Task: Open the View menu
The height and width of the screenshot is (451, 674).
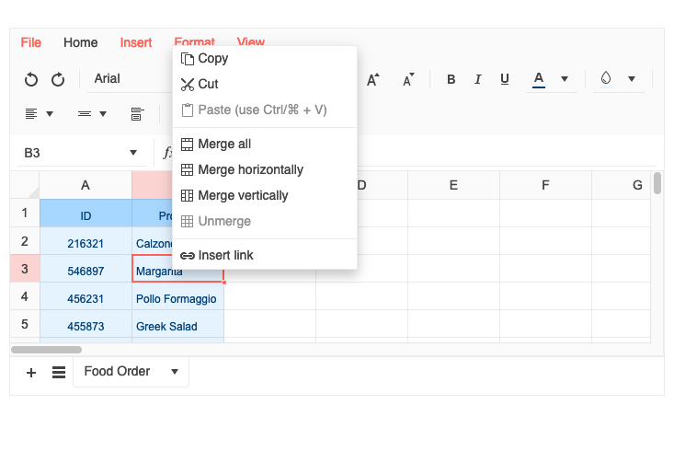Action: (251, 41)
